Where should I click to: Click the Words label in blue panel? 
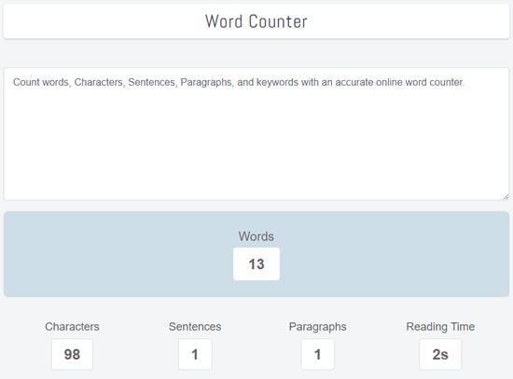[256, 237]
